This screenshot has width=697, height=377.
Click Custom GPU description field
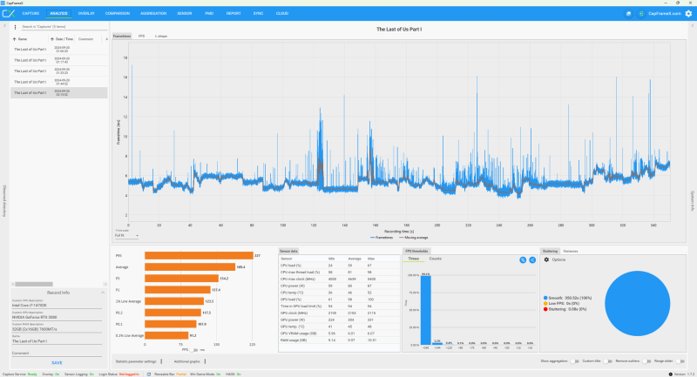point(57,318)
